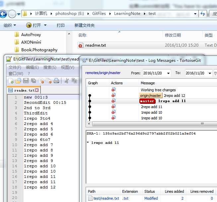Refresh the Explorer folder view
Viewport: 217px width, 202px height.
pyautogui.click(x=203, y=14)
